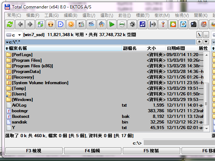Select the [Users] folder
Screen dimensions: 215x161
(x=105, y=94)
